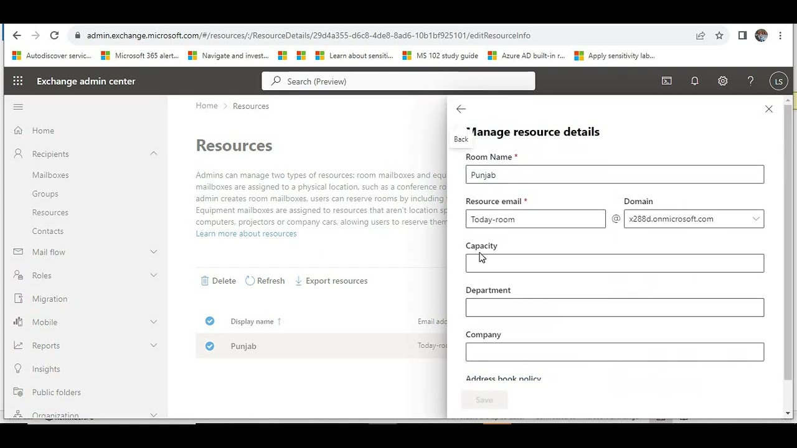Expand the Mail flow section
The height and width of the screenshot is (448, 797).
(x=153, y=252)
